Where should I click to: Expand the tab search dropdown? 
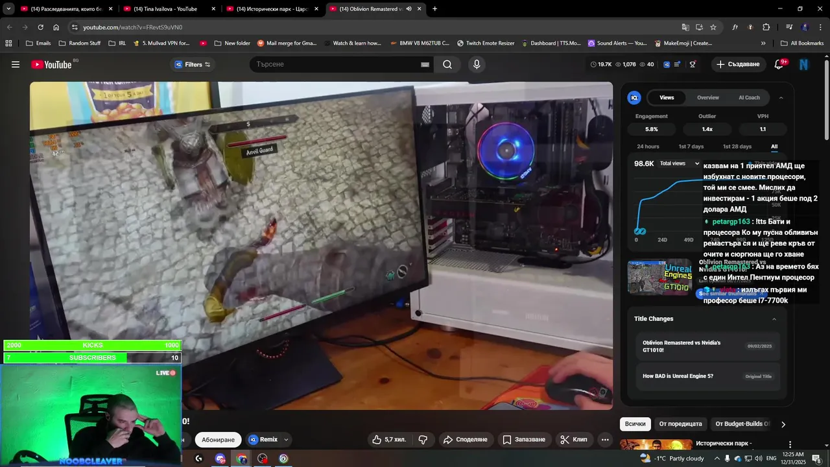point(8,9)
